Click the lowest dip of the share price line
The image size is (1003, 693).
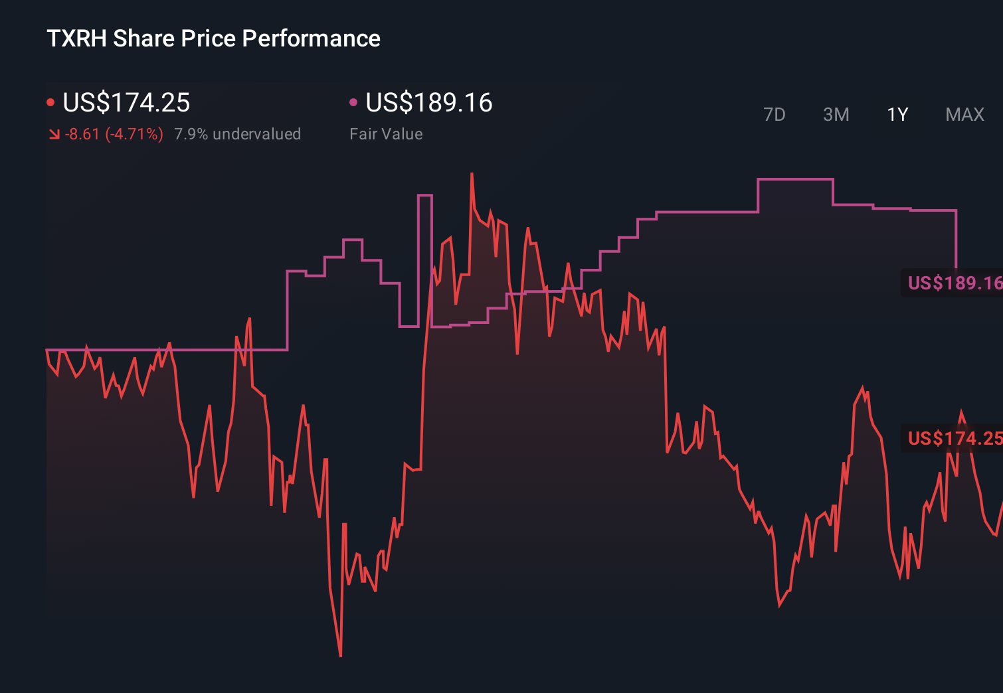(x=340, y=655)
